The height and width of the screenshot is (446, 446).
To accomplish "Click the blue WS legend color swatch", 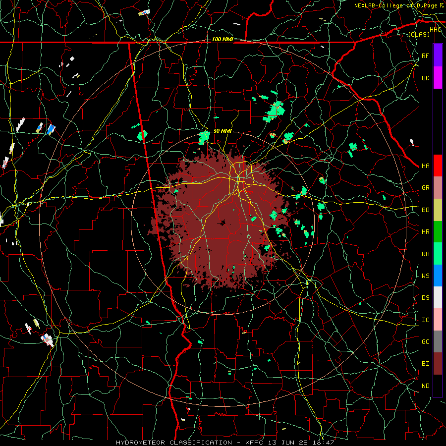I will pyautogui.click(x=438, y=276).
